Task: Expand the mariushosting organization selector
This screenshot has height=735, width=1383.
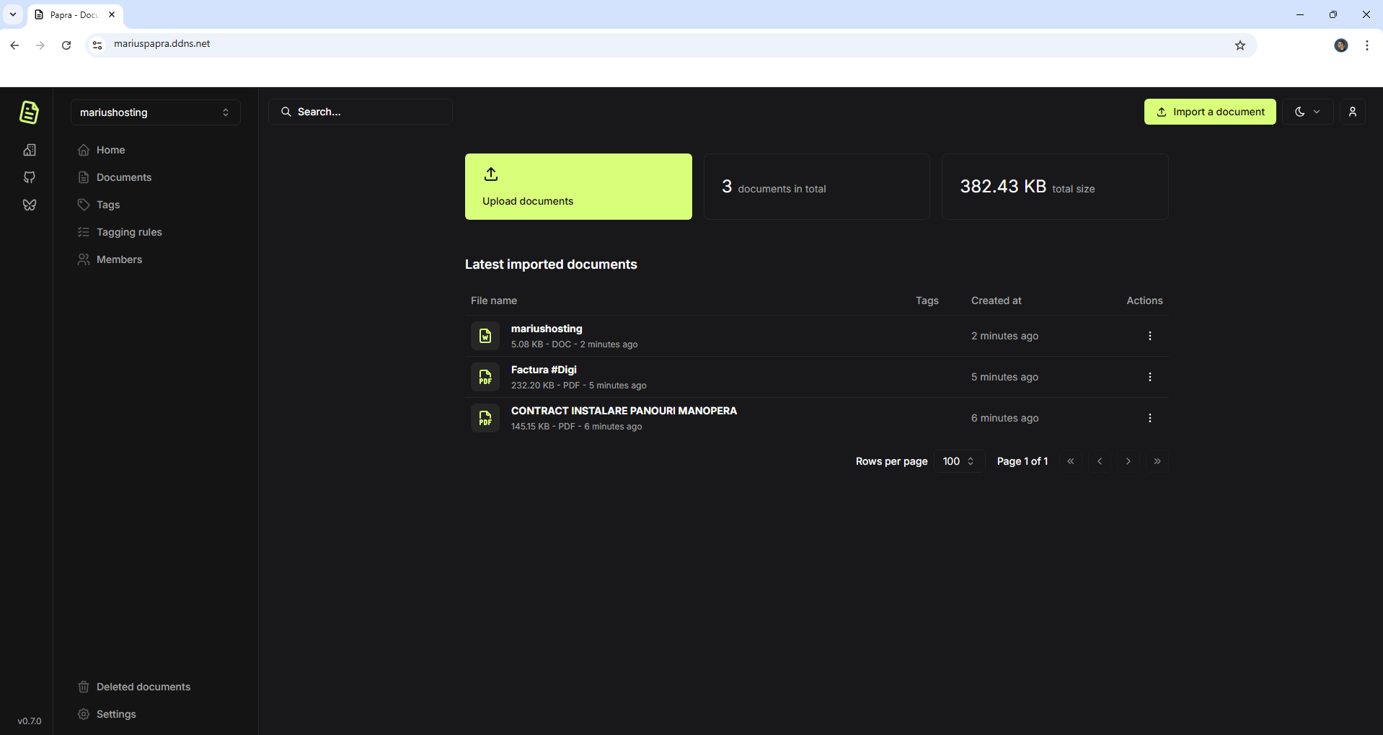Action: point(155,112)
